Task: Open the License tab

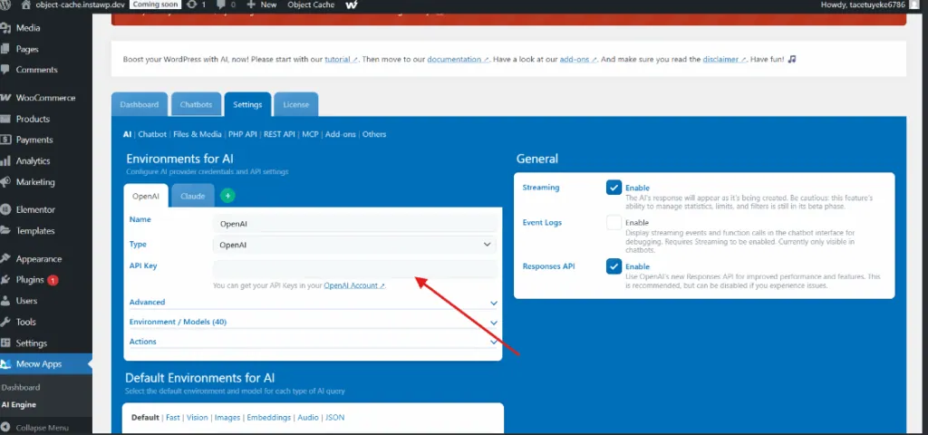Action: [x=296, y=105]
